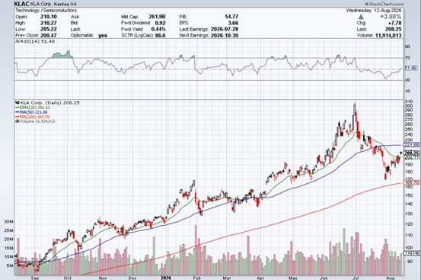421x280 pixels.
Task: Click the blue MA(50) legend line marker
Action: click(x=18, y=112)
